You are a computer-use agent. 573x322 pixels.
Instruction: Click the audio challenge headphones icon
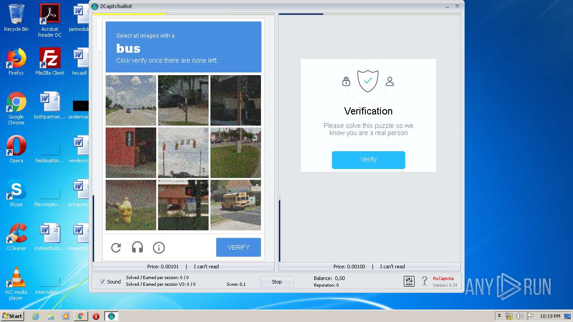coord(137,247)
